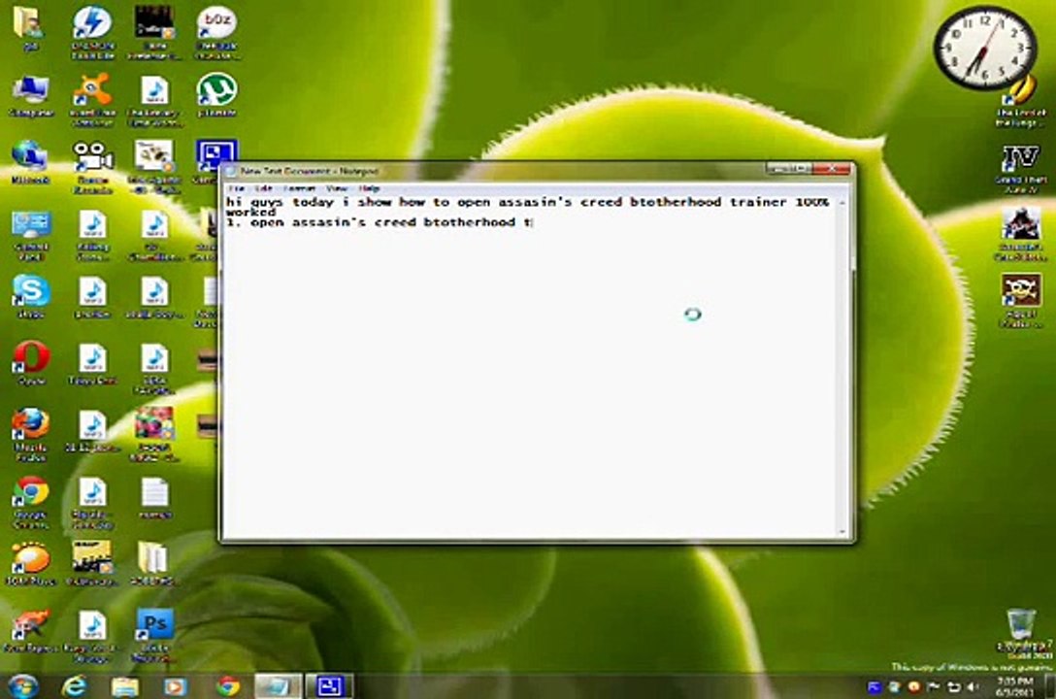The height and width of the screenshot is (699, 1056).
Task: Open the colorful flowers image thumbnail
Action: point(155,434)
